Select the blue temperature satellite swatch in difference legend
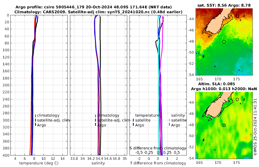The image size is (259, 167). (x=133, y=120)
